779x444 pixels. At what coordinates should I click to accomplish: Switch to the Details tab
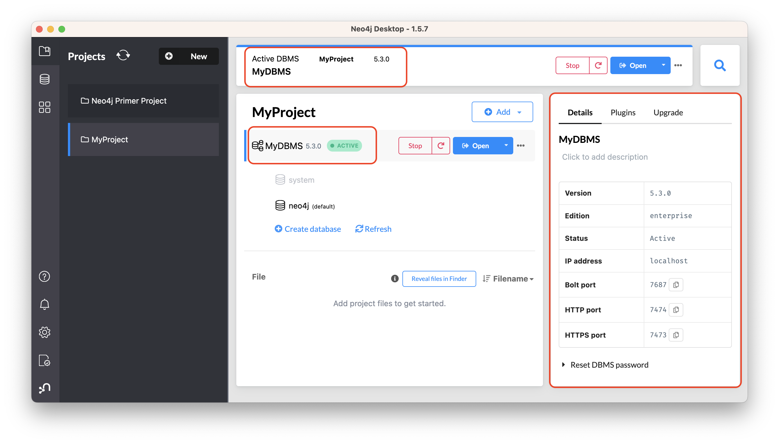coord(580,113)
